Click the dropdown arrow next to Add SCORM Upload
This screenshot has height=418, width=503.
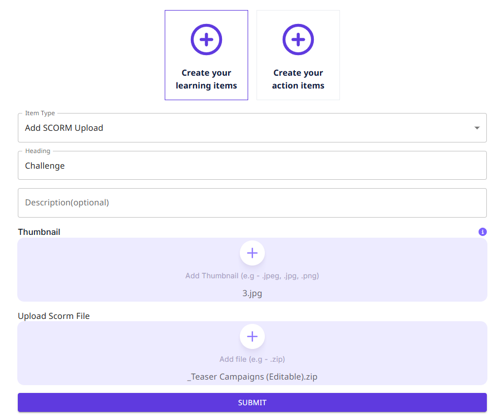[477, 127]
